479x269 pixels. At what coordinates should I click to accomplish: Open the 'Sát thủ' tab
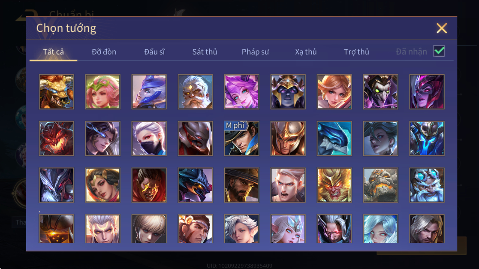click(x=204, y=52)
